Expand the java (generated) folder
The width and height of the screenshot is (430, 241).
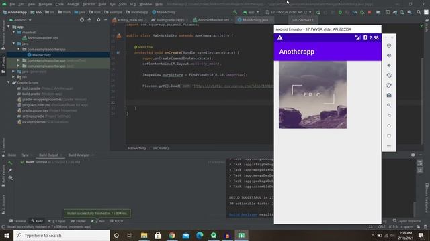point(13,72)
